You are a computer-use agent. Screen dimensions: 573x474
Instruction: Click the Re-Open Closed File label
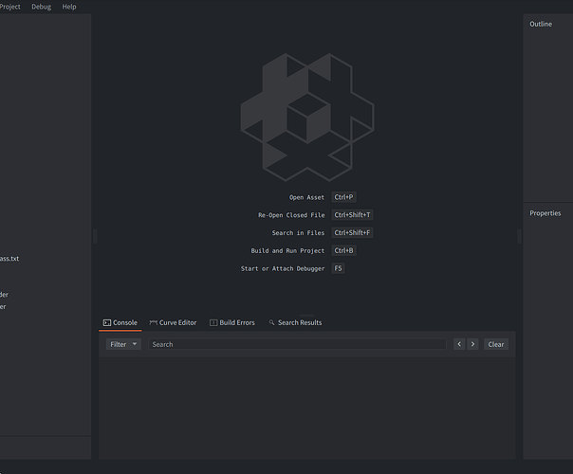coord(291,215)
